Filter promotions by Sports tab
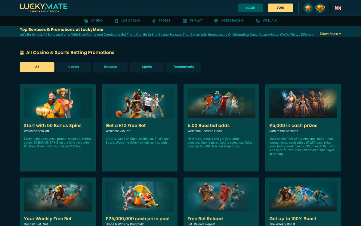Screen dimensions: 361x226 147,67
